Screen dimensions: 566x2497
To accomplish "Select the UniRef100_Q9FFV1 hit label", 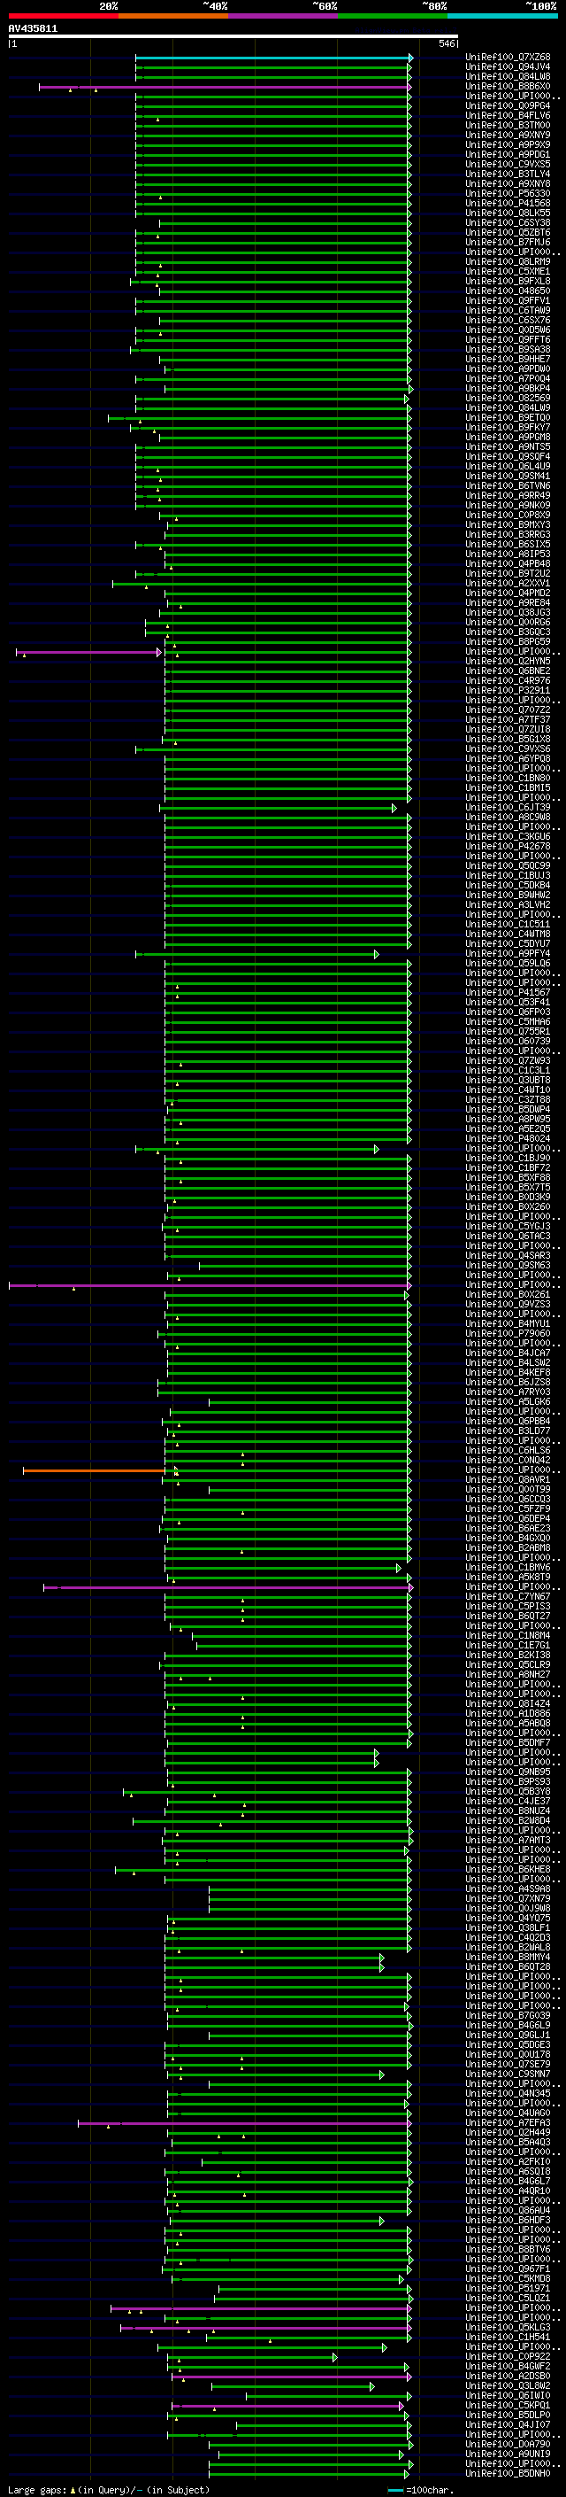I will coord(508,300).
